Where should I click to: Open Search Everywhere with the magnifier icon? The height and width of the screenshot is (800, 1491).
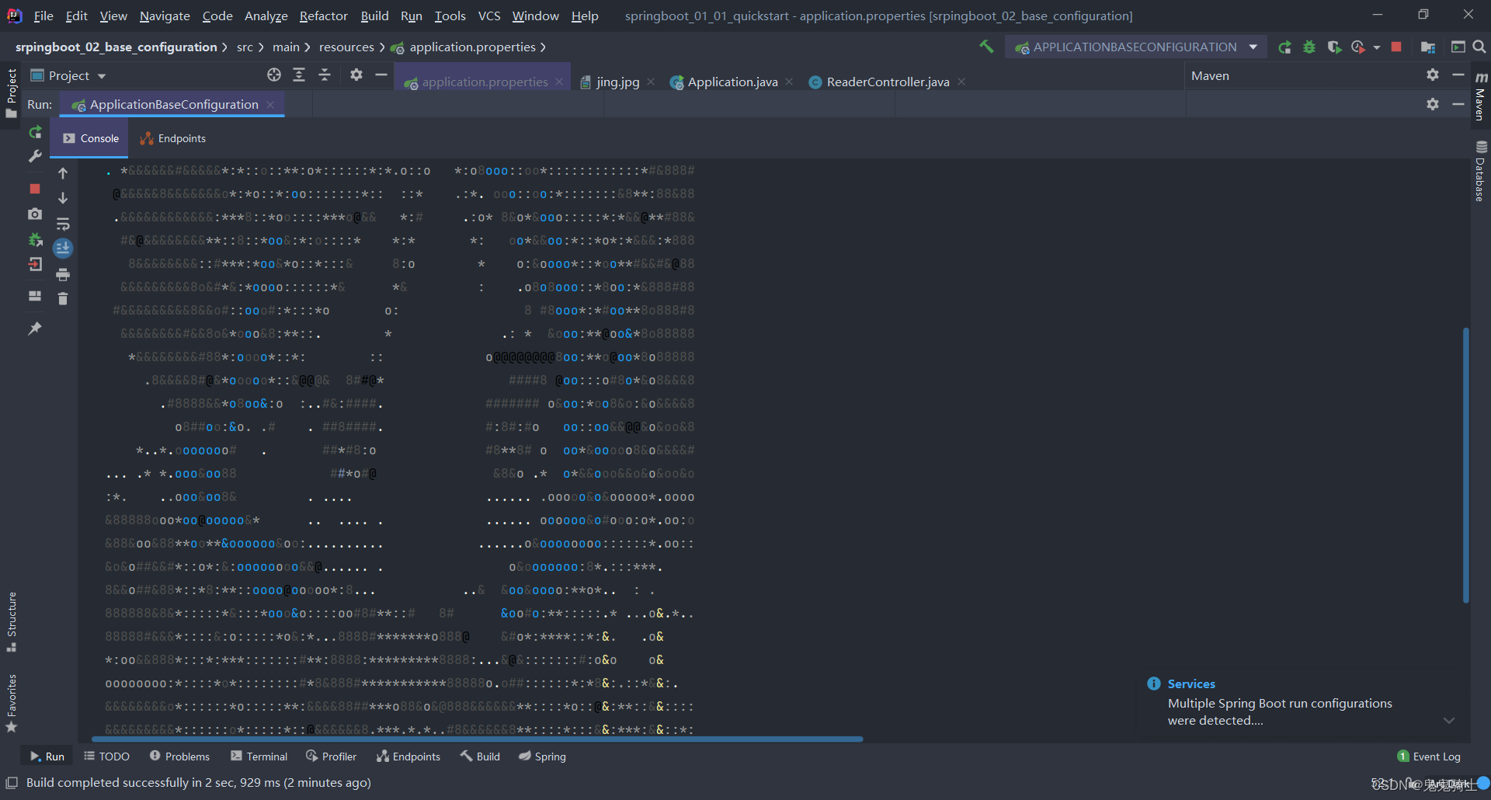(x=1479, y=47)
